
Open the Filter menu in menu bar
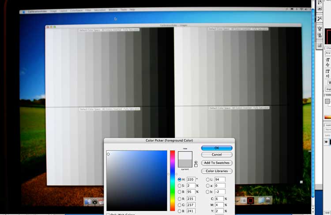pos(88,10)
